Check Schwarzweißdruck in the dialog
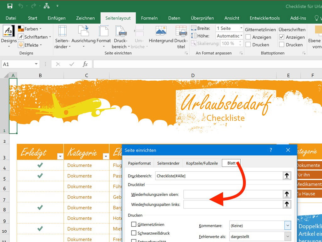The width and height of the screenshot is (322, 242). click(134, 233)
